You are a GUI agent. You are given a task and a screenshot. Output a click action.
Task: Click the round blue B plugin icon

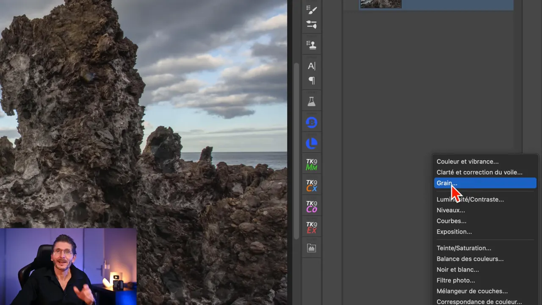click(311, 122)
